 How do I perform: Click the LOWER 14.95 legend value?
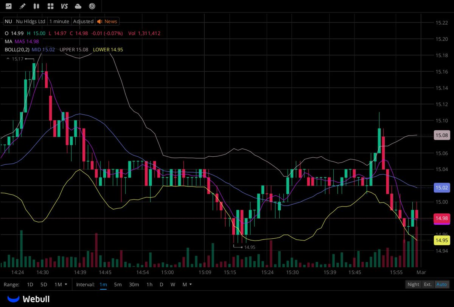tap(108, 49)
